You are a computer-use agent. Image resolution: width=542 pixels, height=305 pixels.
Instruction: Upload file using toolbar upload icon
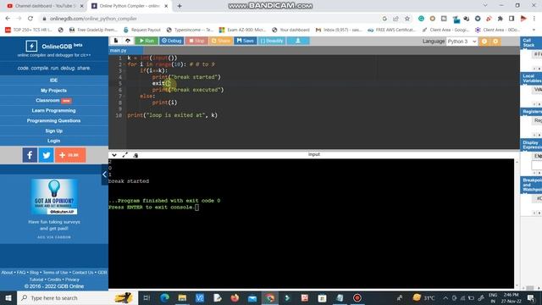point(128,41)
